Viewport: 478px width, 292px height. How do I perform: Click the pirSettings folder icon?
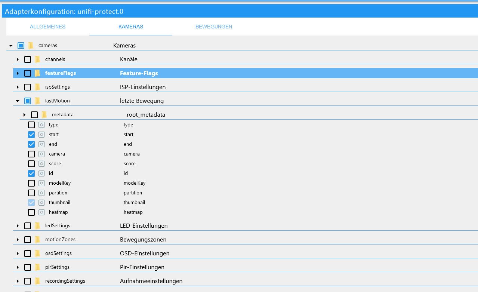(x=37, y=267)
